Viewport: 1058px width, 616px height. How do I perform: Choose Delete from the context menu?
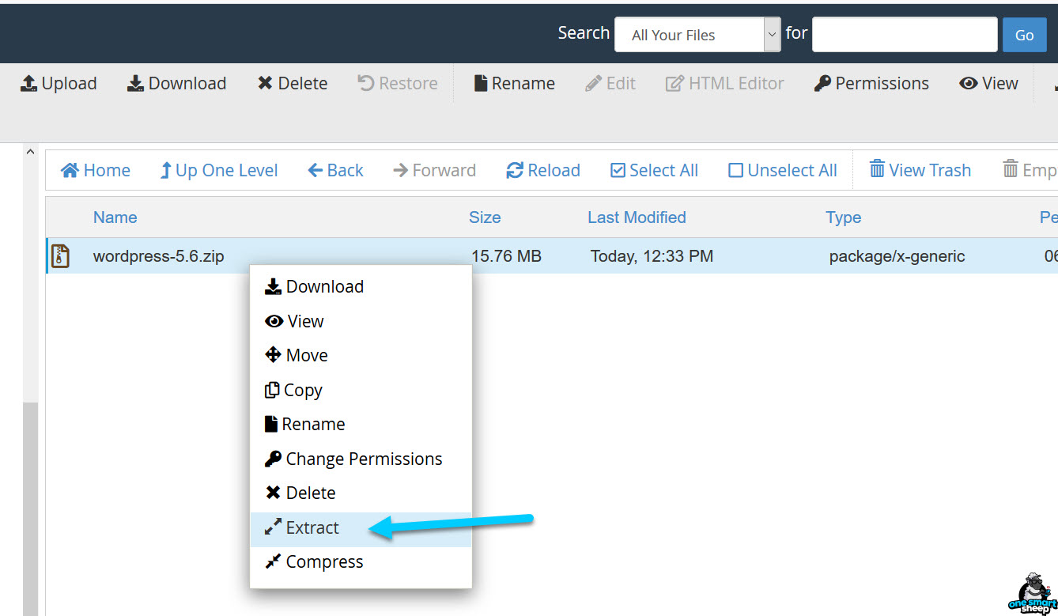(x=361, y=493)
